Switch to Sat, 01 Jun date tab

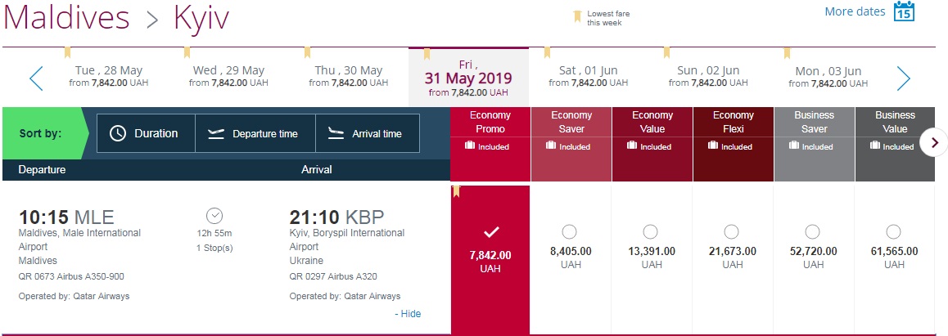588,76
